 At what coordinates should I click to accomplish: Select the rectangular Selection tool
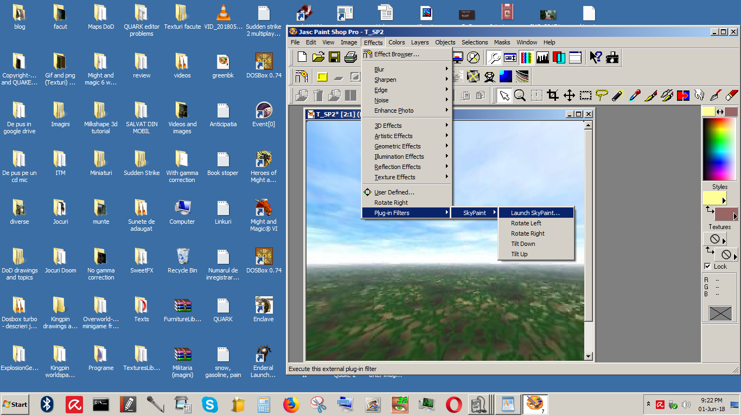point(585,95)
